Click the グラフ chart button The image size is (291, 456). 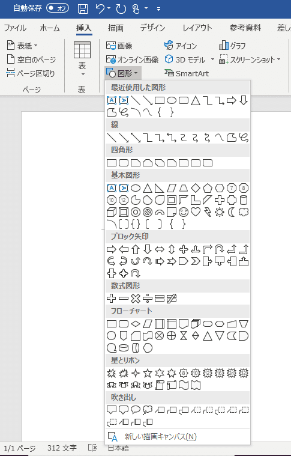pos(232,46)
